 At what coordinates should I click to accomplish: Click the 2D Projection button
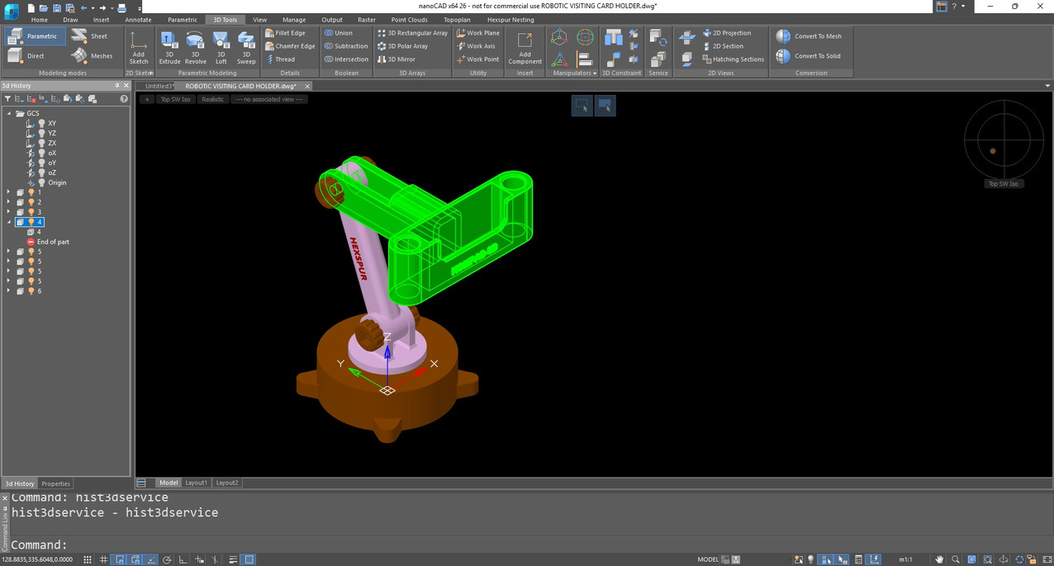727,33
